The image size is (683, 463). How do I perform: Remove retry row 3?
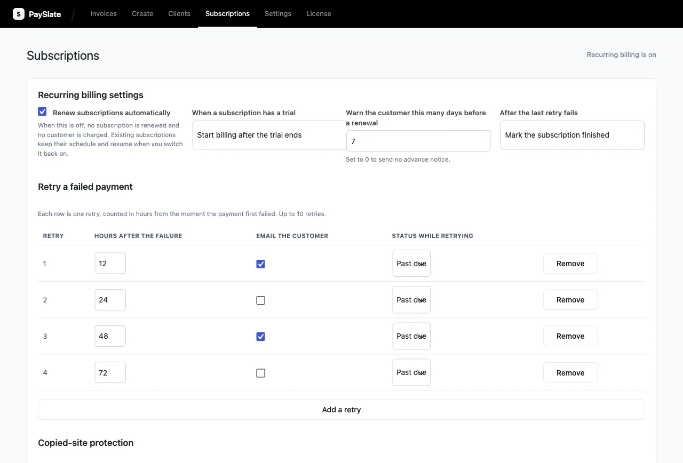point(570,336)
